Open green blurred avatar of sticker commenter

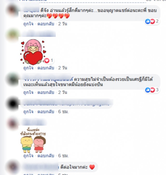point(13,35)
